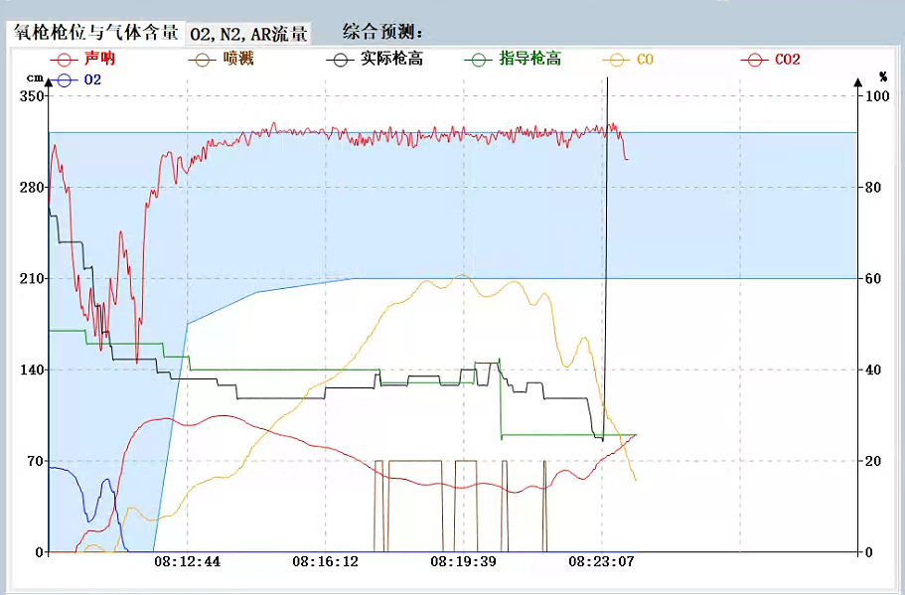Select the CO legend label text
Viewport: 905px width, 595px height.
tap(646, 60)
